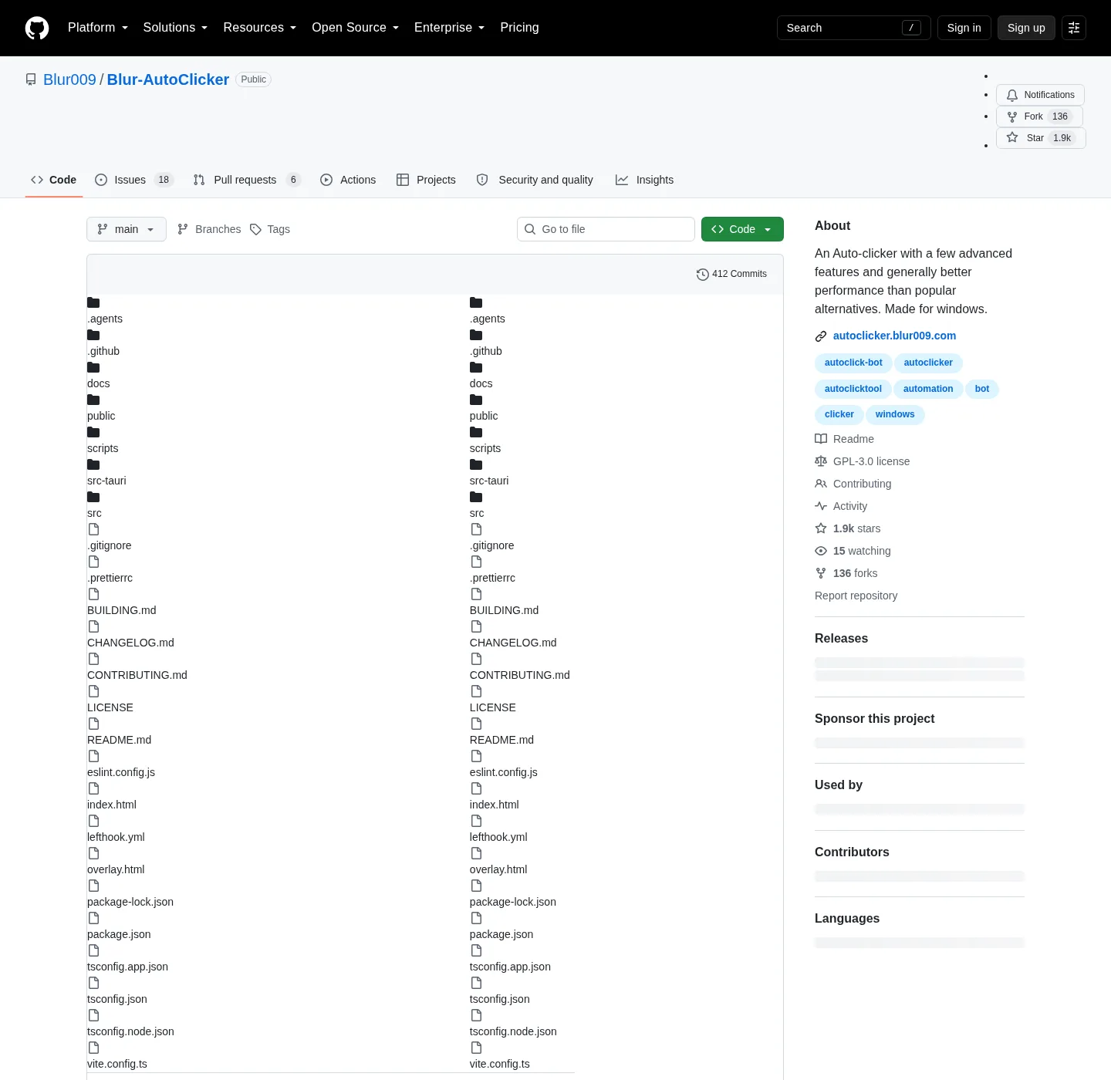
Task: Open the Security and quality tab
Action: [535, 180]
